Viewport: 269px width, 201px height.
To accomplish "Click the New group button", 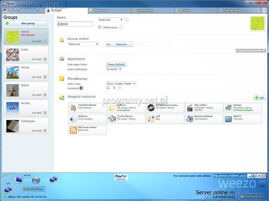I will tap(26, 23).
